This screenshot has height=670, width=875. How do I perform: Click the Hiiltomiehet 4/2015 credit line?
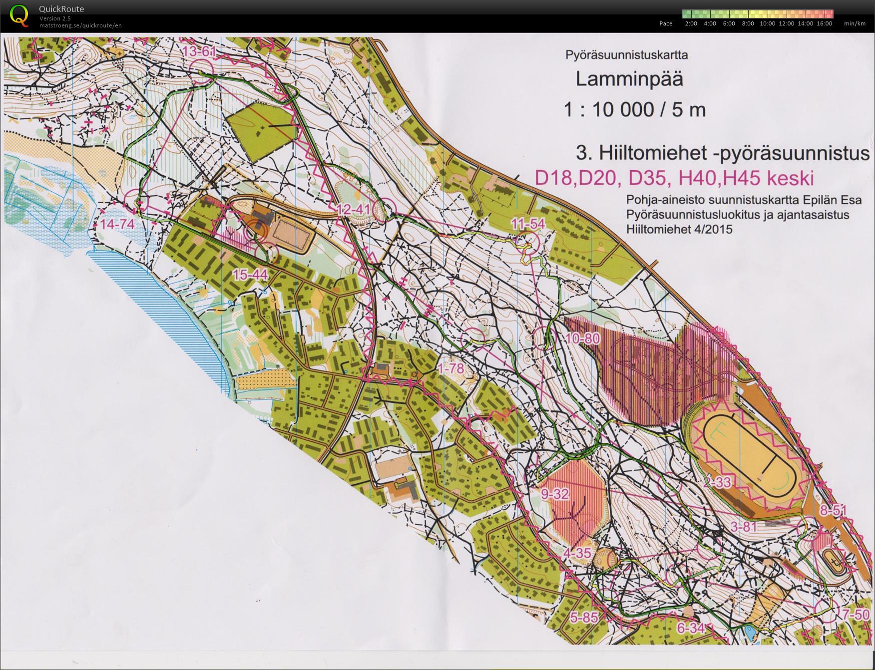679,230
